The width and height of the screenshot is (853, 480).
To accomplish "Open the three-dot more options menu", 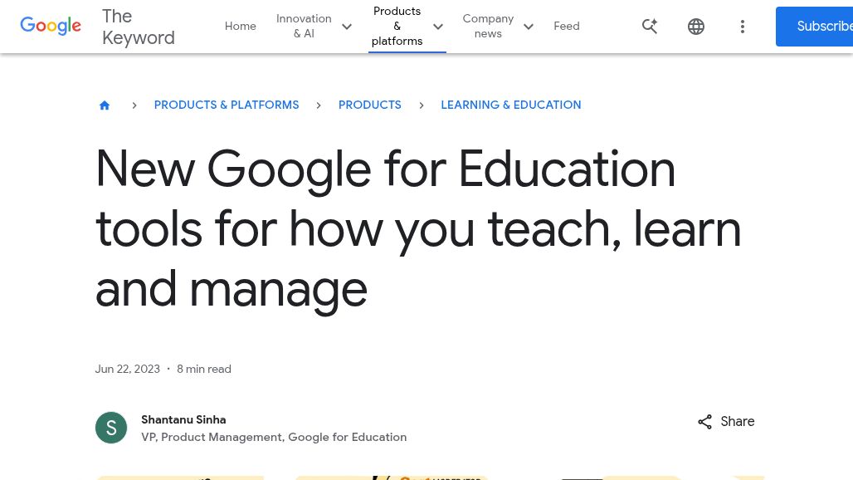I will click(743, 27).
